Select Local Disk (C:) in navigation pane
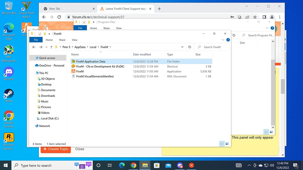 pyautogui.click(x=49, y=118)
